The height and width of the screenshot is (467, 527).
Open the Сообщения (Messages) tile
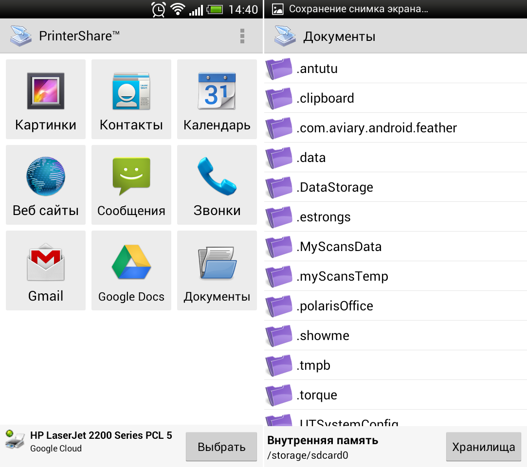point(131,185)
